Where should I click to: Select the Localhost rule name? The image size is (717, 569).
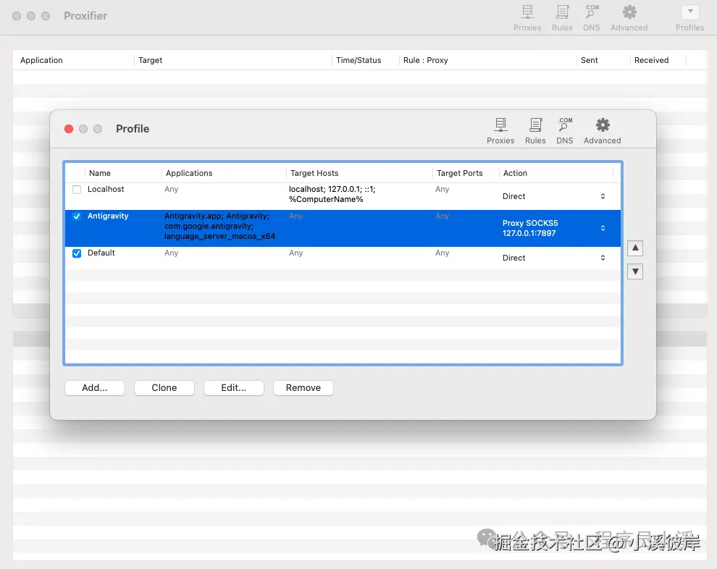106,189
